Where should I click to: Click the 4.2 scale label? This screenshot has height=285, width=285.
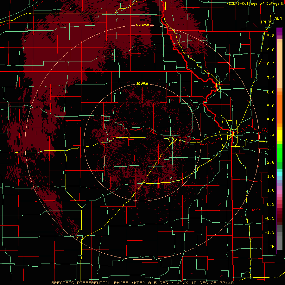tap(271, 134)
